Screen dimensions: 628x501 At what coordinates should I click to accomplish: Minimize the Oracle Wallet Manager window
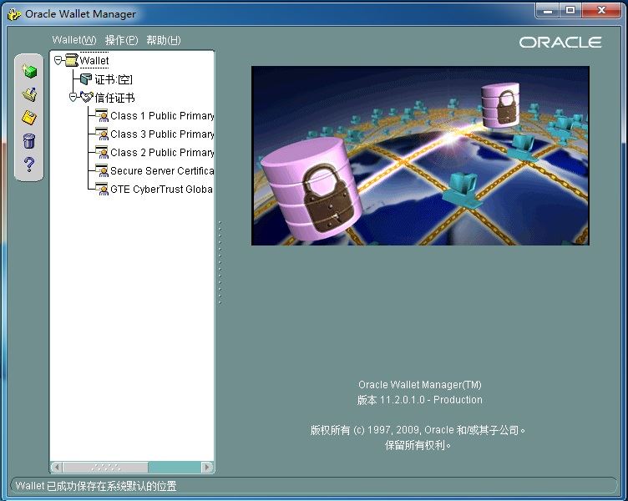(x=548, y=11)
